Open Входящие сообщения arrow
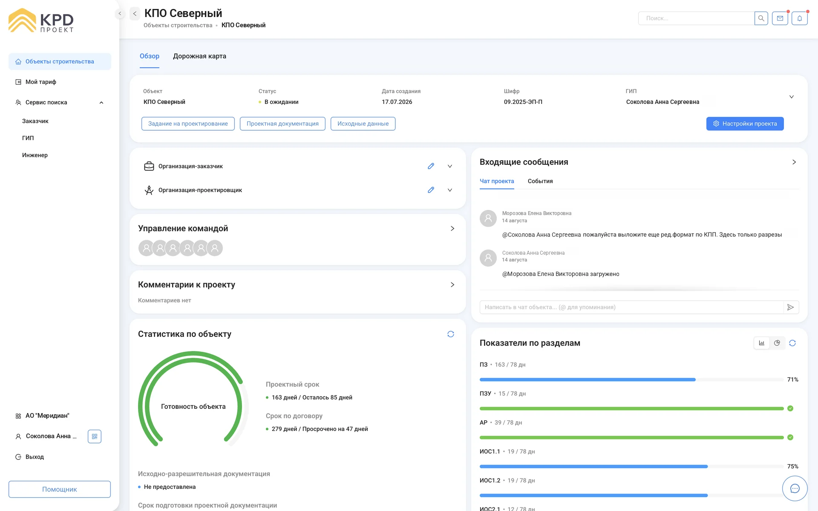The width and height of the screenshot is (818, 511). (794, 162)
